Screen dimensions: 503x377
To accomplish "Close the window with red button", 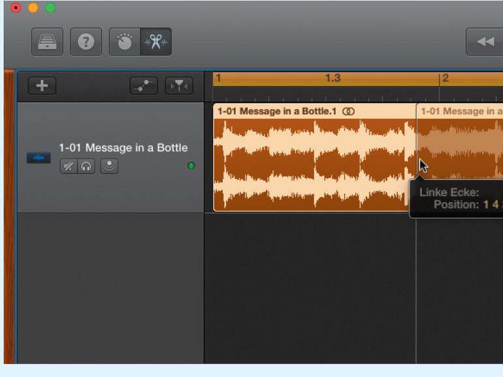I will [16, 8].
